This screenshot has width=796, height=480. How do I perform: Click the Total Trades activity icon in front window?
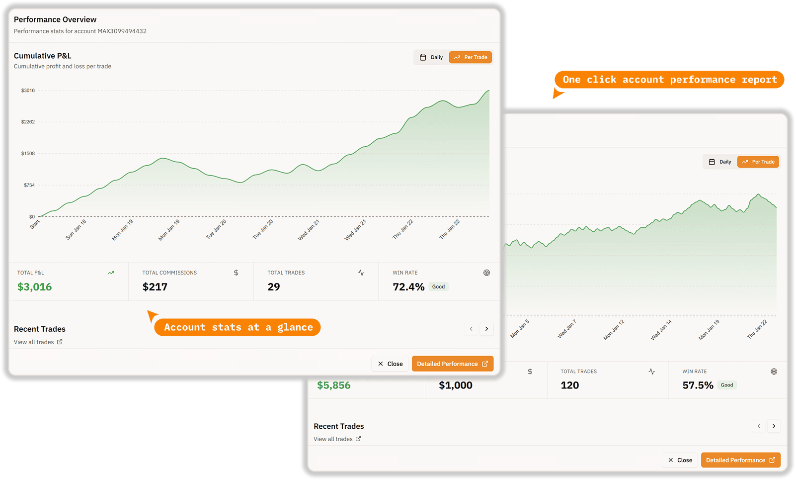[361, 273]
